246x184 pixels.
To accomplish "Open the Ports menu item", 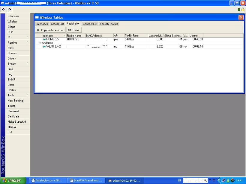I will [18, 48].
